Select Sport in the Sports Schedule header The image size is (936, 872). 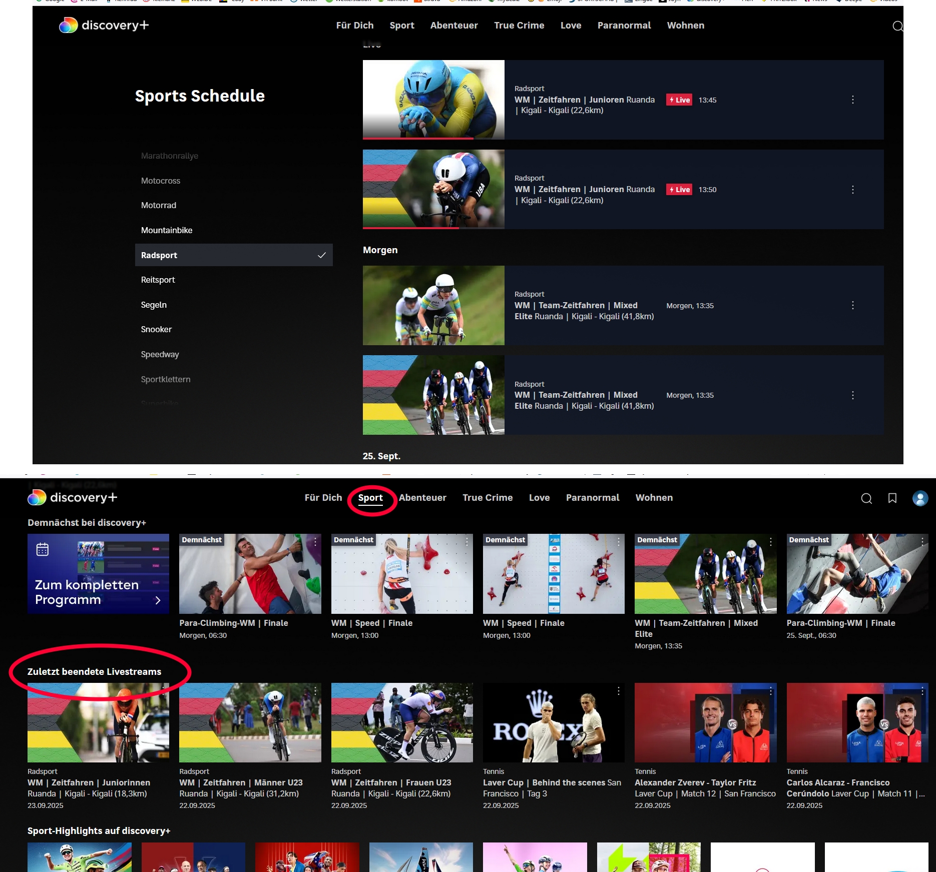coord(402,26)
